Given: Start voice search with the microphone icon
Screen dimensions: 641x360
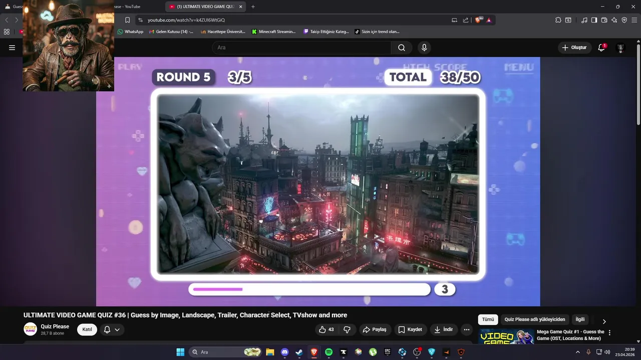Looking at the screenshot, I should 424,47.
